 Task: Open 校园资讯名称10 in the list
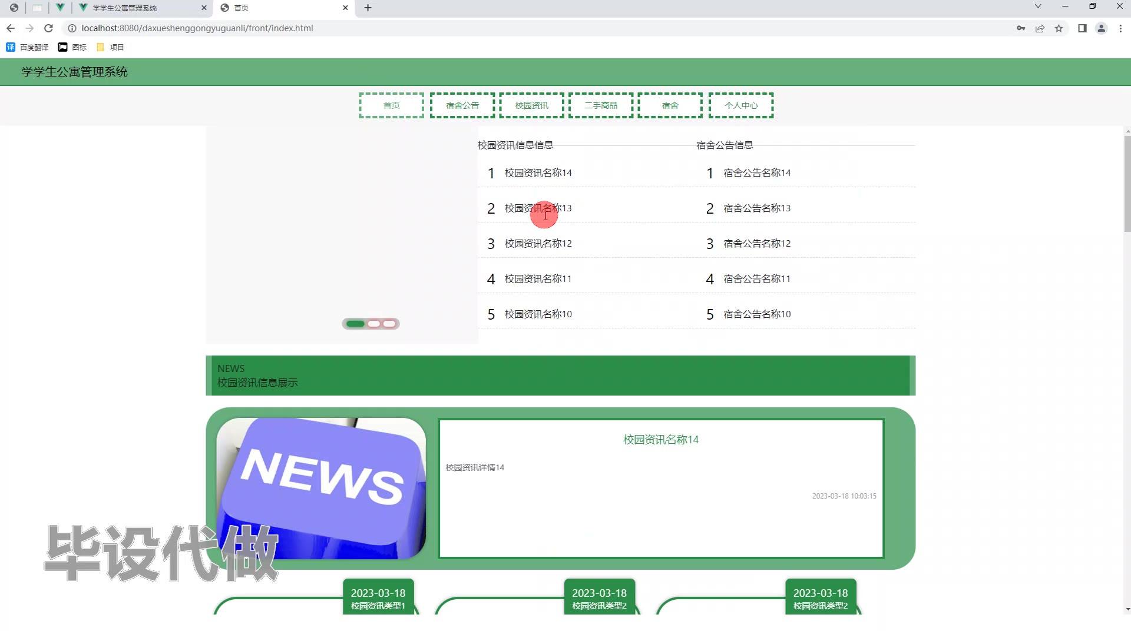pos(538,314)
